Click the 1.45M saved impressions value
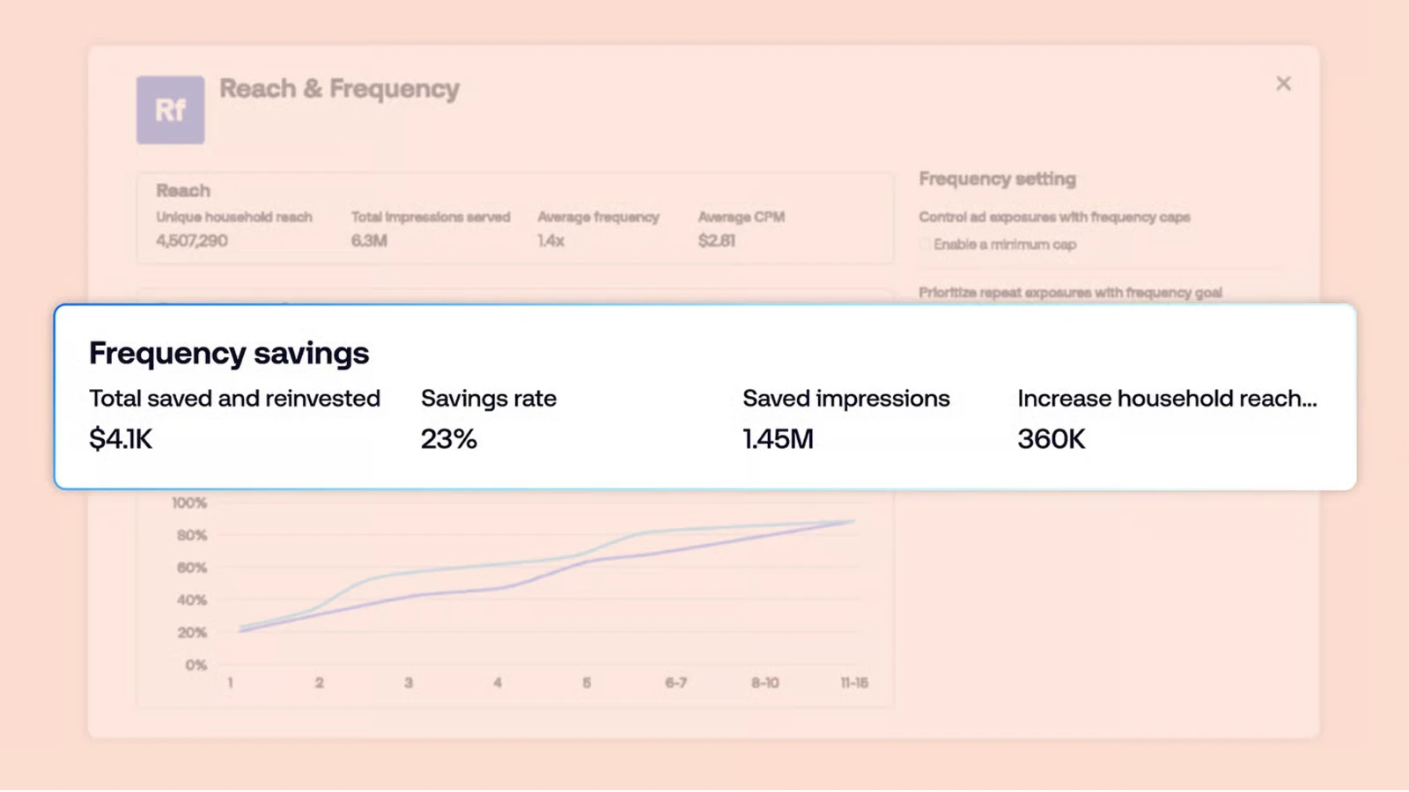 coord(778,439)
